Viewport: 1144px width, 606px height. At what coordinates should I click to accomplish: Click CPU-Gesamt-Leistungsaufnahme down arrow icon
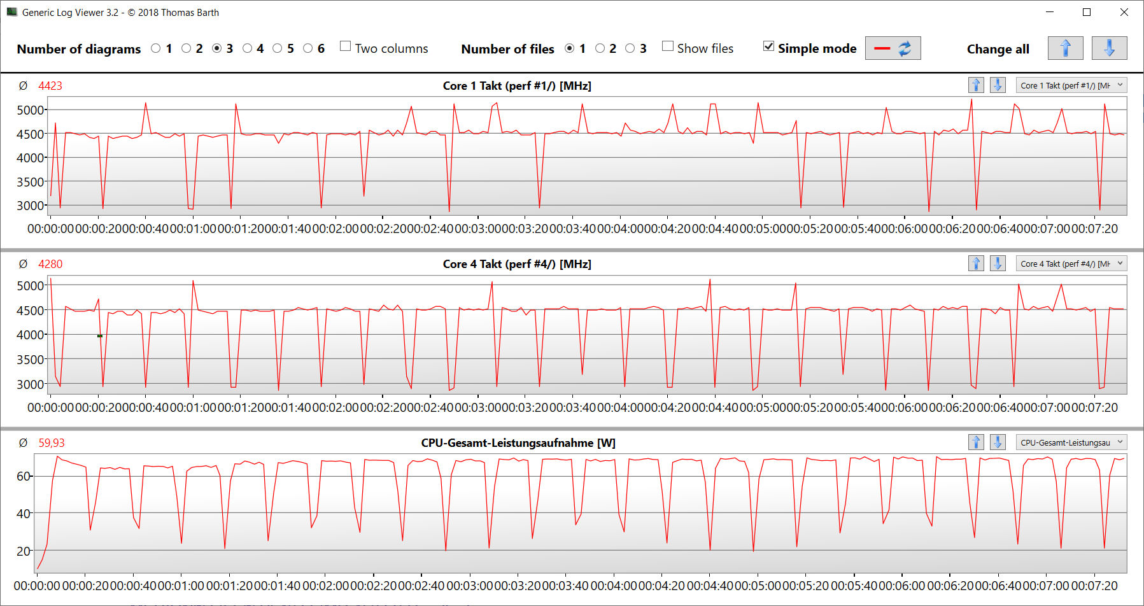(x=998, y=442)
